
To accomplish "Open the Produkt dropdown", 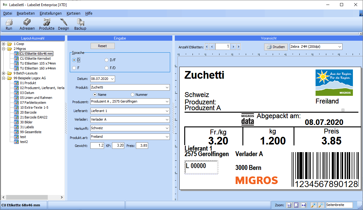I will click(x=167, y=88).
